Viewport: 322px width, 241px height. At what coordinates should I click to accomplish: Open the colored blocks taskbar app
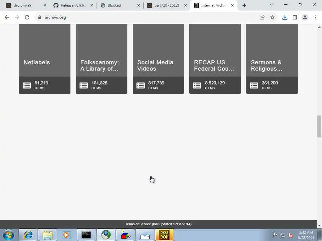pos(125,235)
